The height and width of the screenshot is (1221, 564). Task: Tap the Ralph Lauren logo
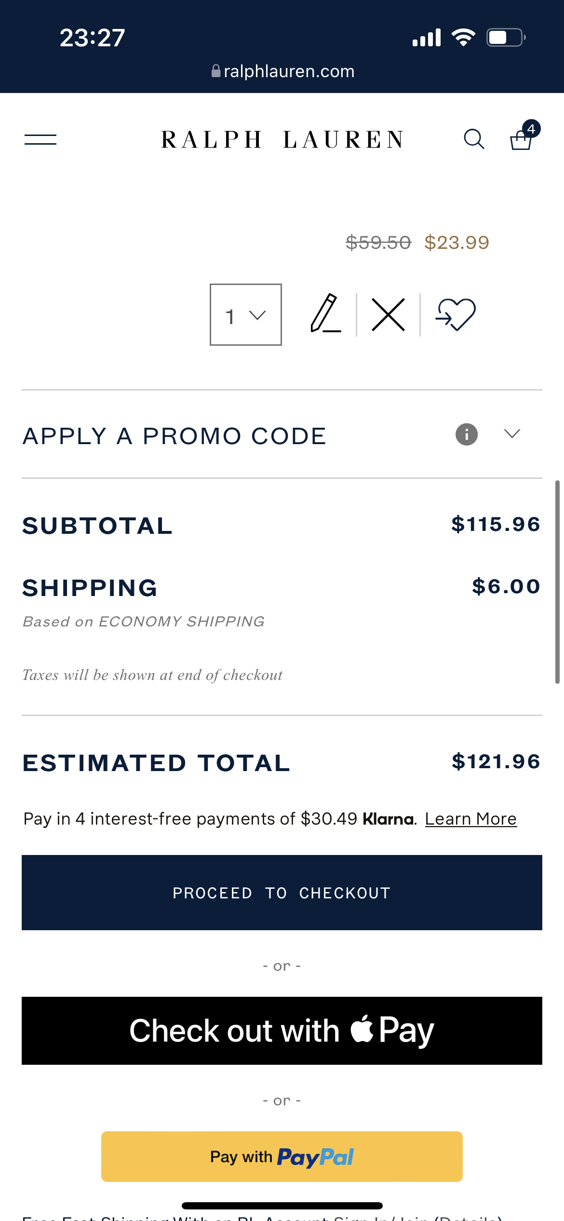coord(282,140)
